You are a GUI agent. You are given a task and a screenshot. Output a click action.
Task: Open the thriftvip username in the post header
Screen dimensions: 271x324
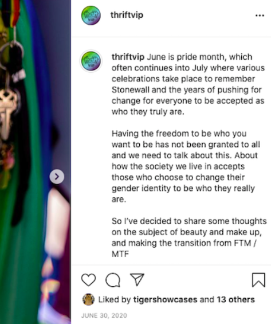click(127, 15)
